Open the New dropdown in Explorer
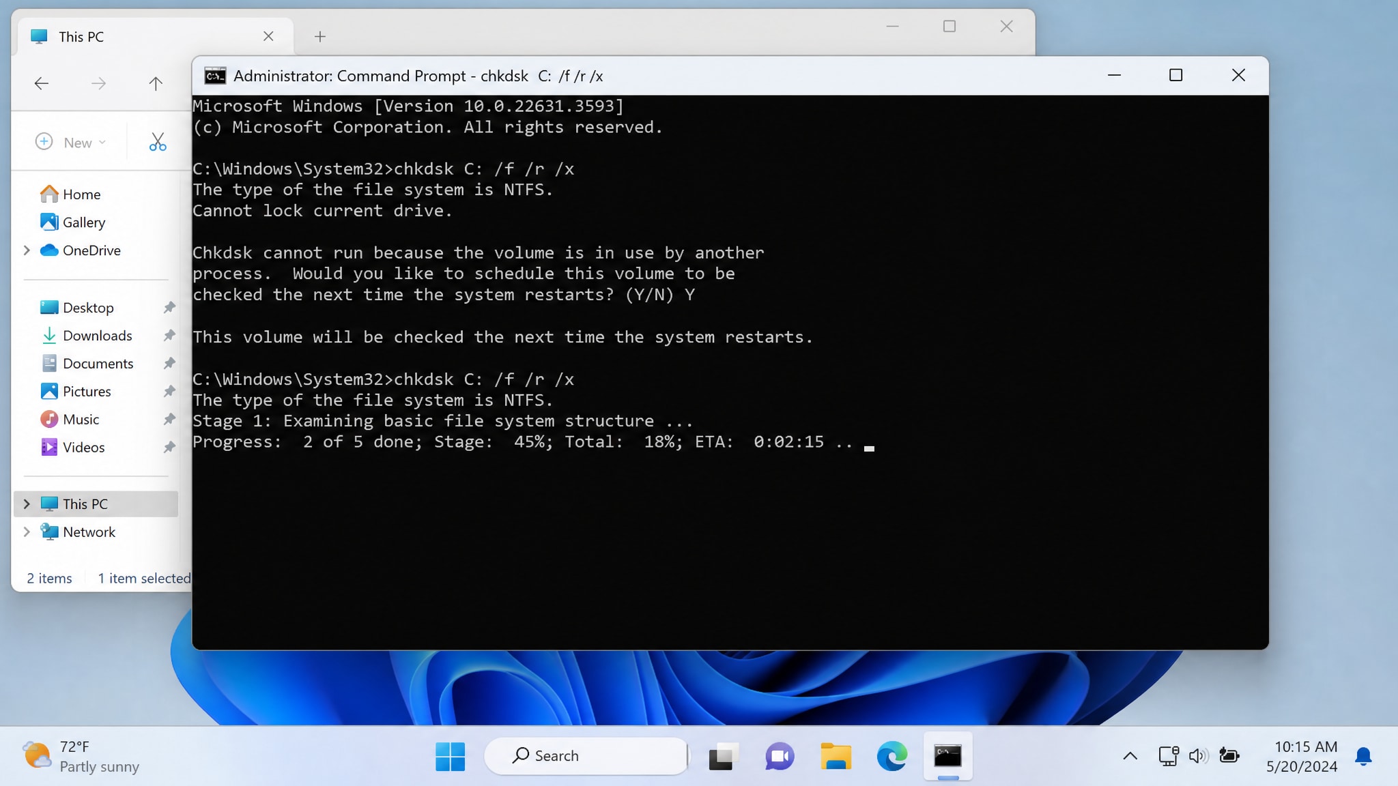 [70, 142]
